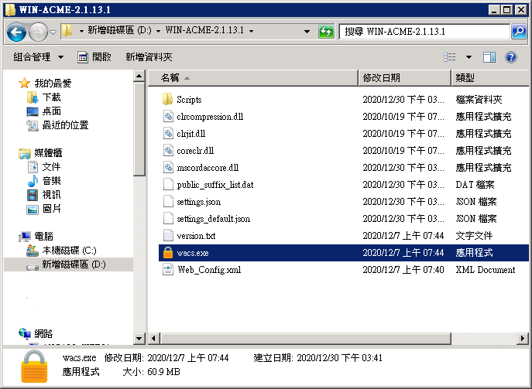Open help with the question mark icon
The width and height of the screenshot is (532, 389).
click(510, 57)
